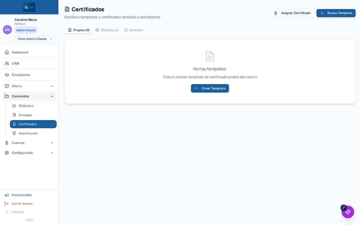The width and height of the screenshot is (361, 225).
Task: Open Estudiantes from the sidebar
Action: pos(29,75)
